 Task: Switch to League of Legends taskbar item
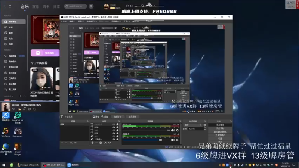28,165
